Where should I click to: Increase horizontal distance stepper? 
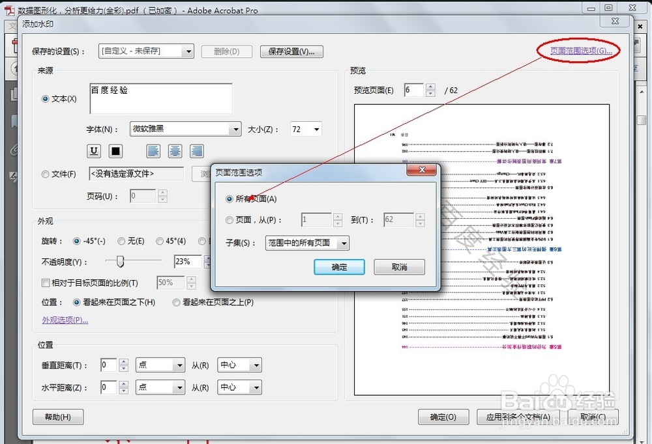coord(123,384)
